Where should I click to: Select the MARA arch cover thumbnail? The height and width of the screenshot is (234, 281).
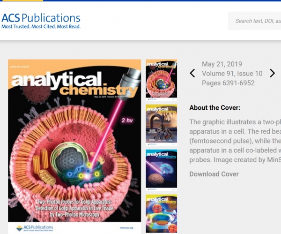161,125
